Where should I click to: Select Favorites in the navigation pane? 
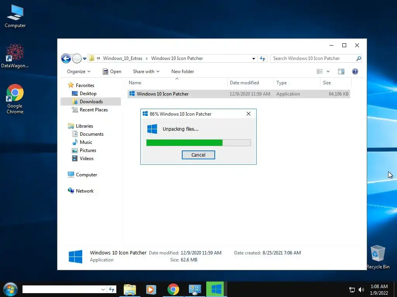coord(85,85)
